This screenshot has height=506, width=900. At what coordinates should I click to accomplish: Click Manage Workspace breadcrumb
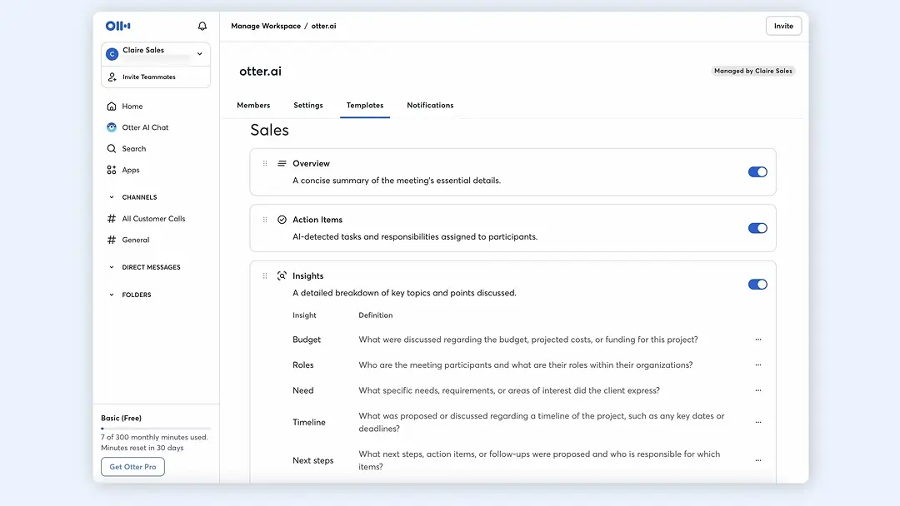point(266,26)
